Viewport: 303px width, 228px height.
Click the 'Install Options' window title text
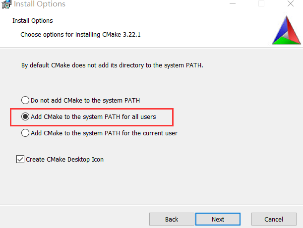[x=40, y=4]
